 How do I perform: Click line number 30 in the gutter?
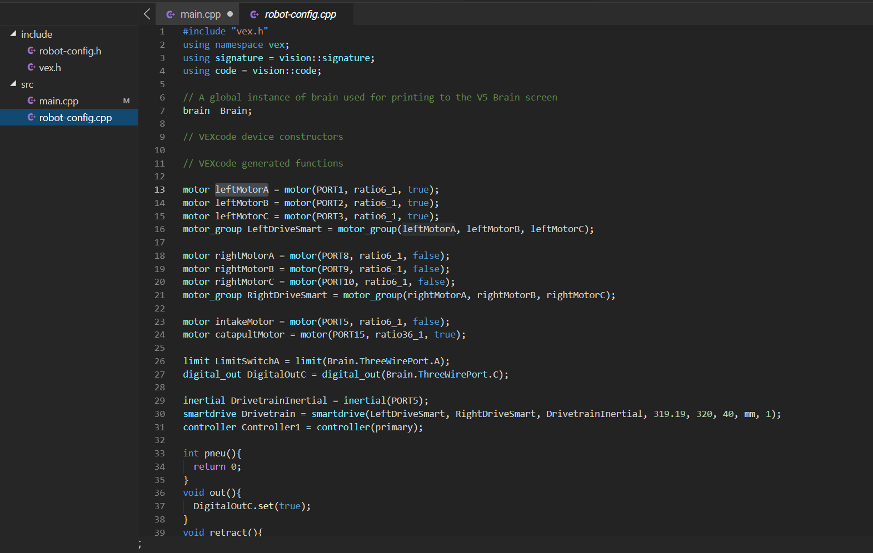coord(159,414)
